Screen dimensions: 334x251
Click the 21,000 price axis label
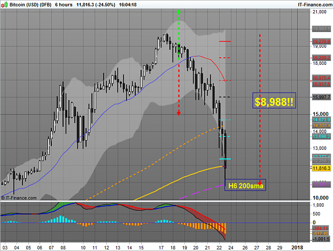320,12
